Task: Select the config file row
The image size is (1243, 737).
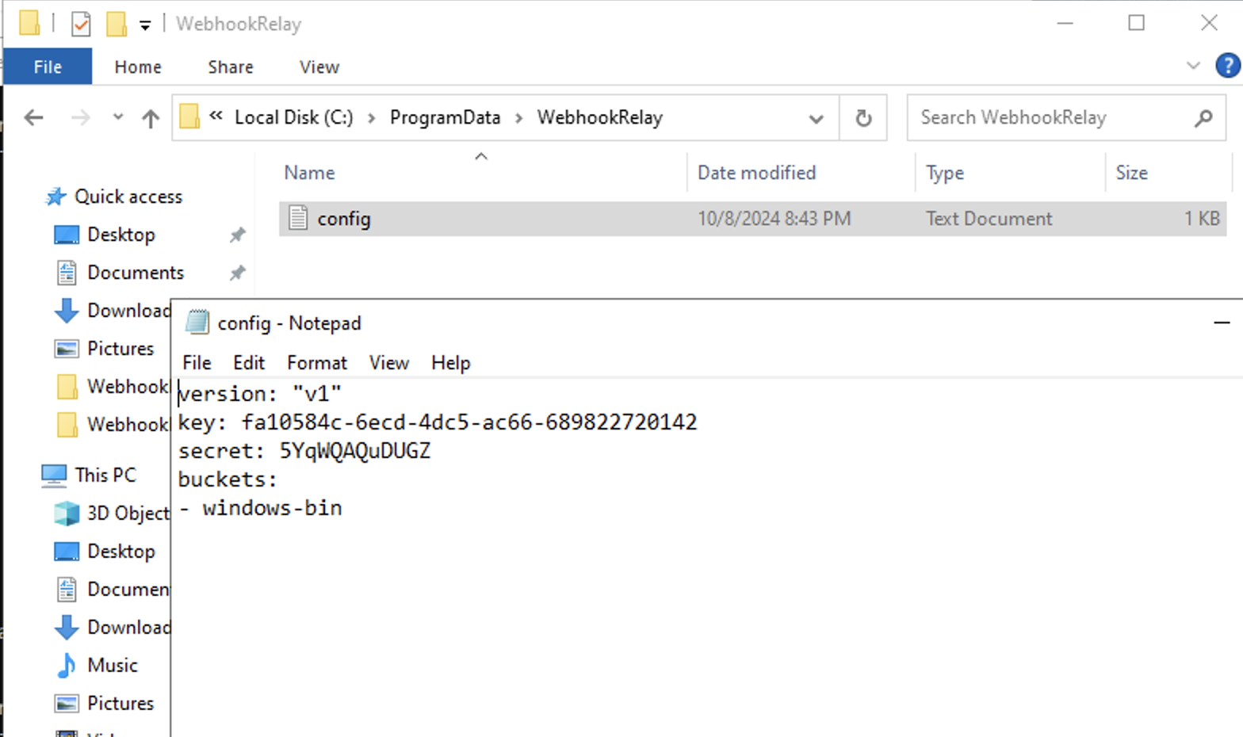Action: pyautogui.click(x=753, y=219)
